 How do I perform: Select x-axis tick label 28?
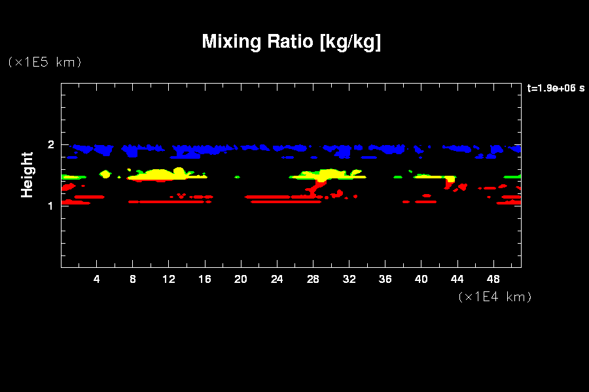[x=313, y=280]
